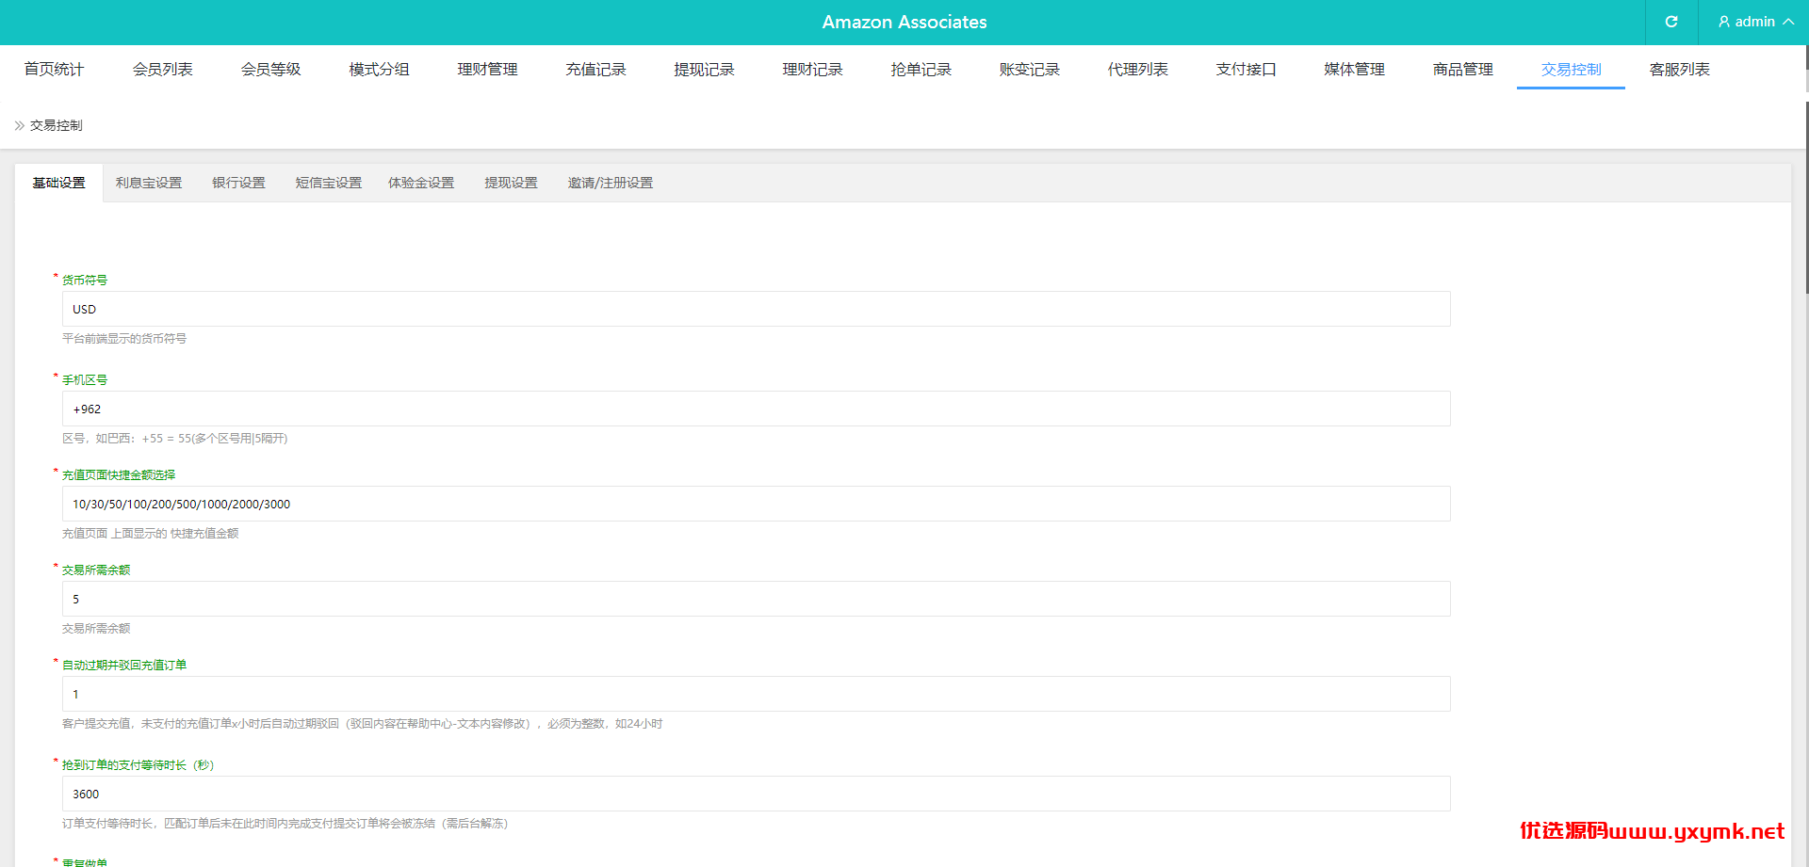Open 首页统计 menu
Image resolution: width=1809 pixels, height=867 pixels.
click(54, 69)
